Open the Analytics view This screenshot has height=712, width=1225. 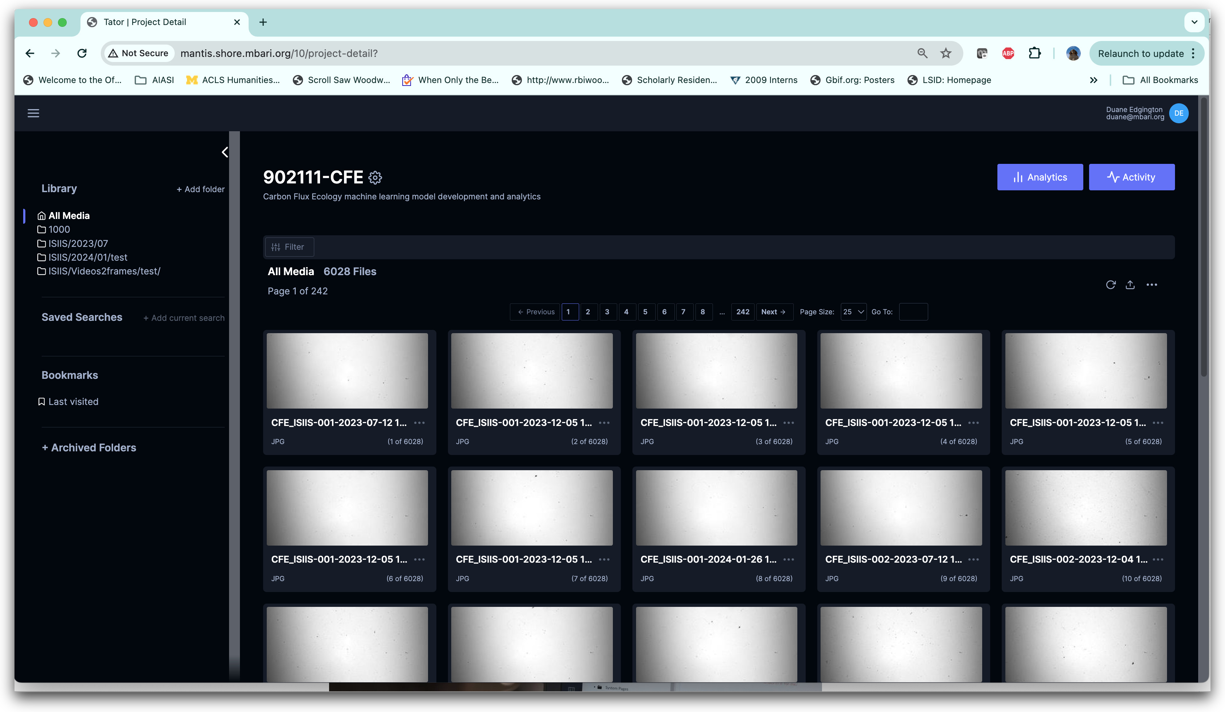[x=1040, y=177]
